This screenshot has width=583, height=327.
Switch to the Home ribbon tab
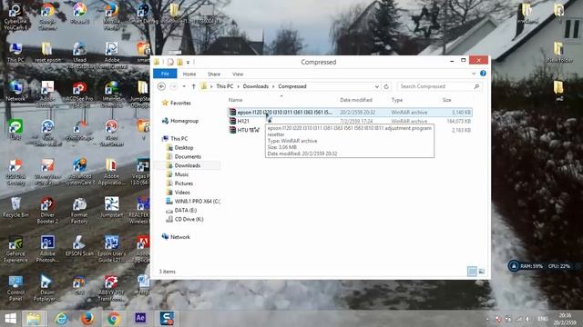click(189, 74)
